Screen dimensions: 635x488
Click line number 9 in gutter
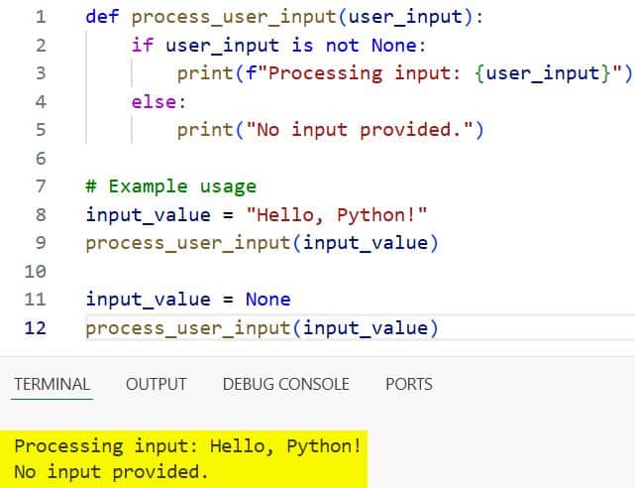(x=41, y=243)
